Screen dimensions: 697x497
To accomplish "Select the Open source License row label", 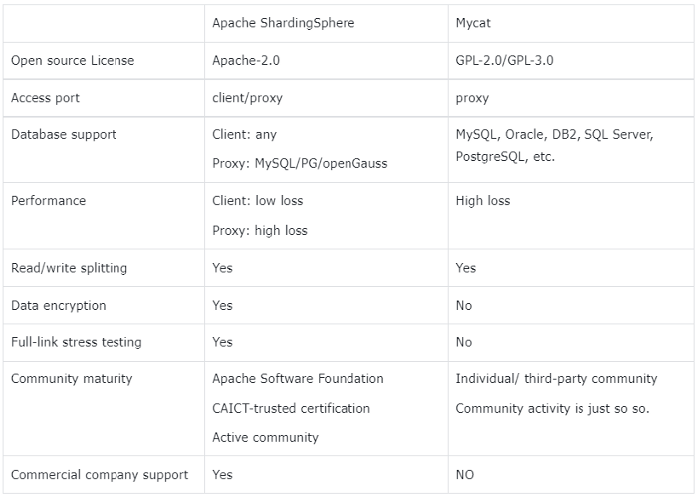I will pyautogui.click(x=73, y=61).
